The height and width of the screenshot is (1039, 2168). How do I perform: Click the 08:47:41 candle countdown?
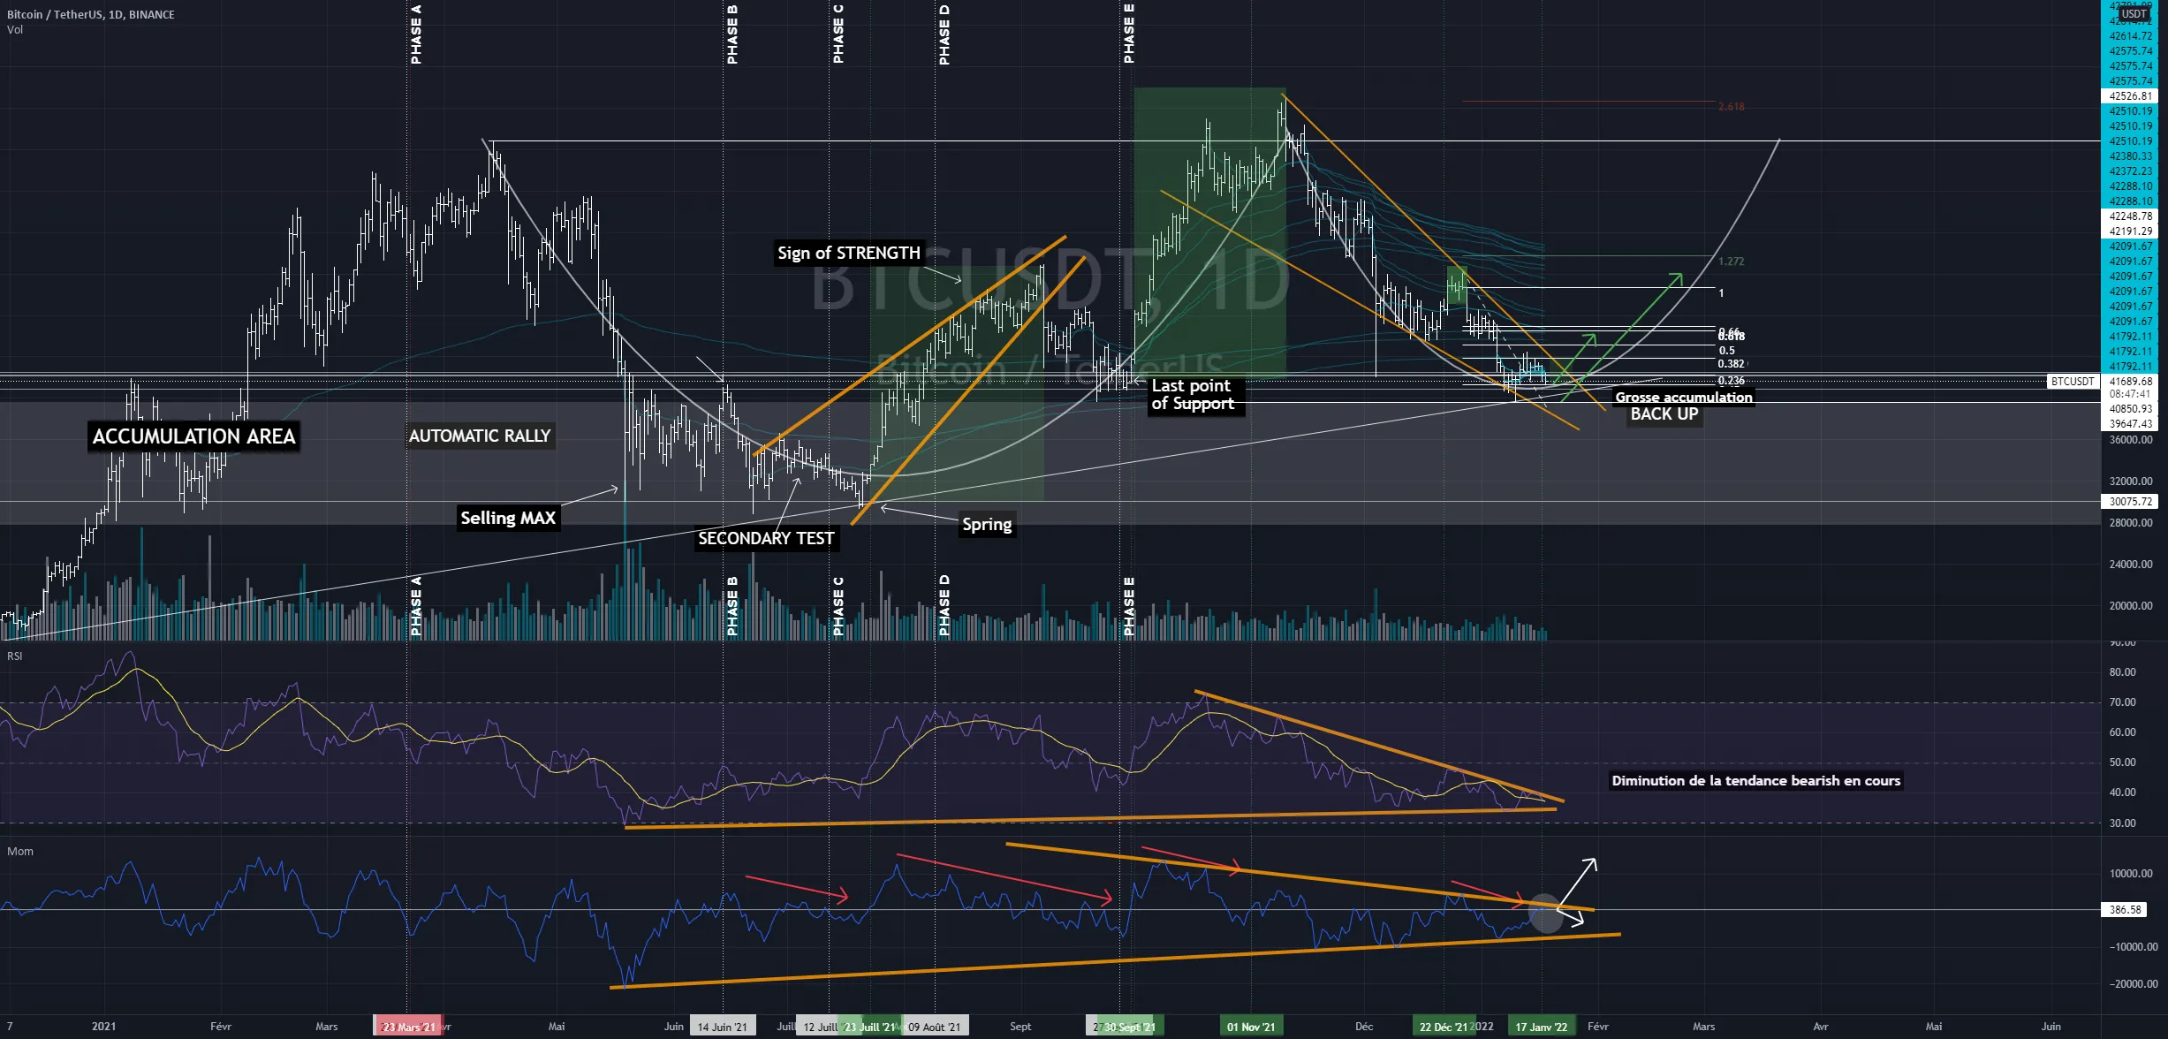2130,394
